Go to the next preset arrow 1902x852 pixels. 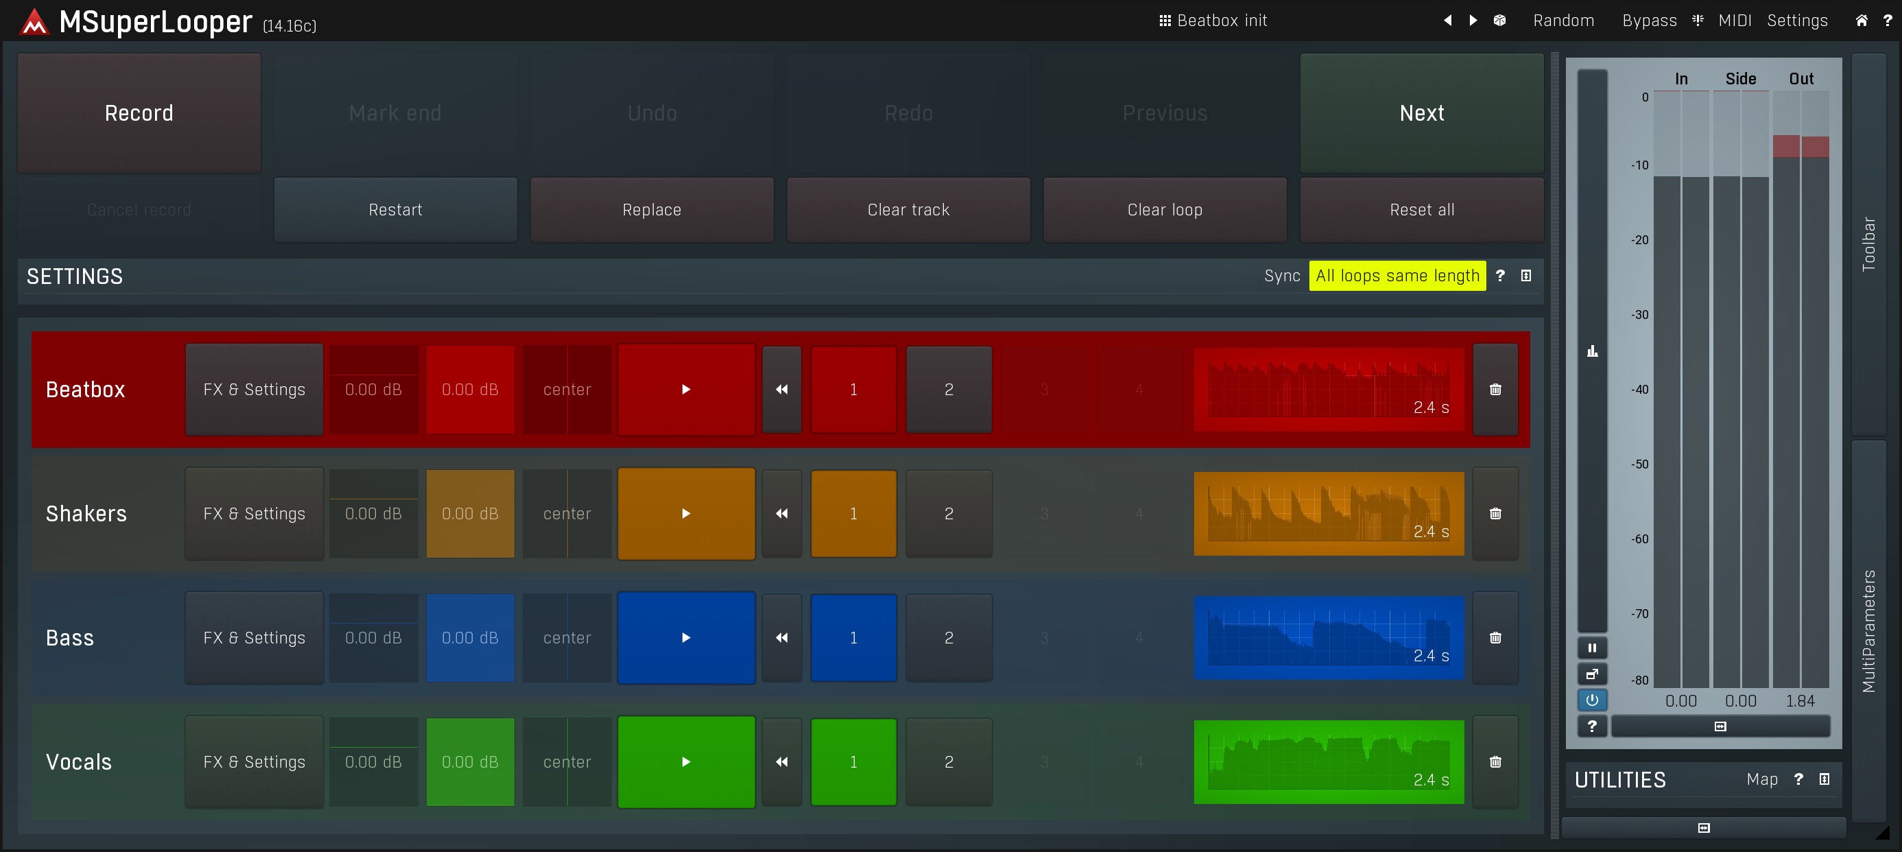coord(1473,21)
